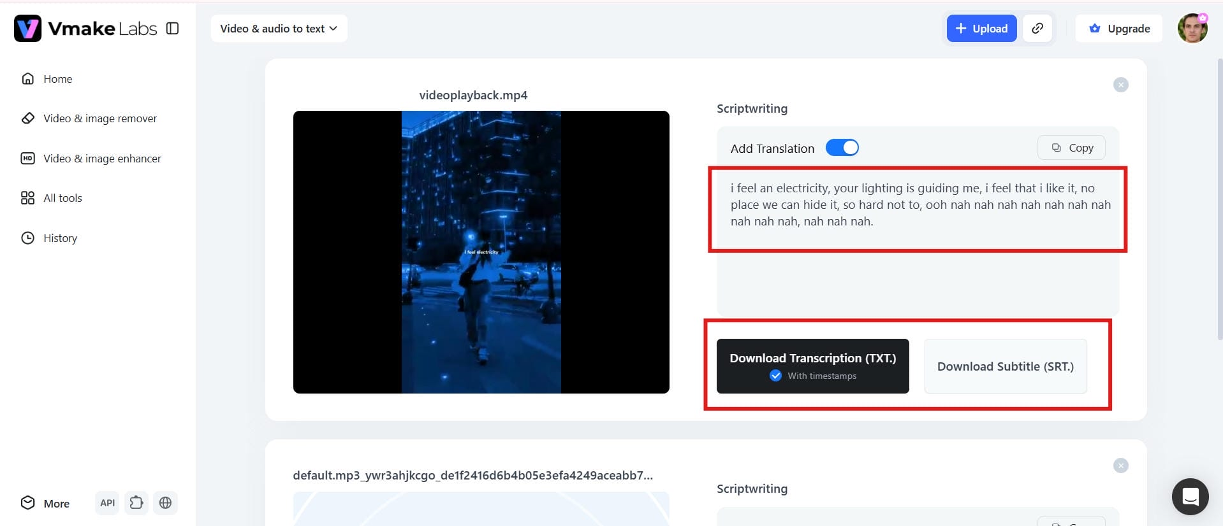This screenshot has width=1223, height=526.
Task: Click the Home house icon
Action: tap(28, 79)
